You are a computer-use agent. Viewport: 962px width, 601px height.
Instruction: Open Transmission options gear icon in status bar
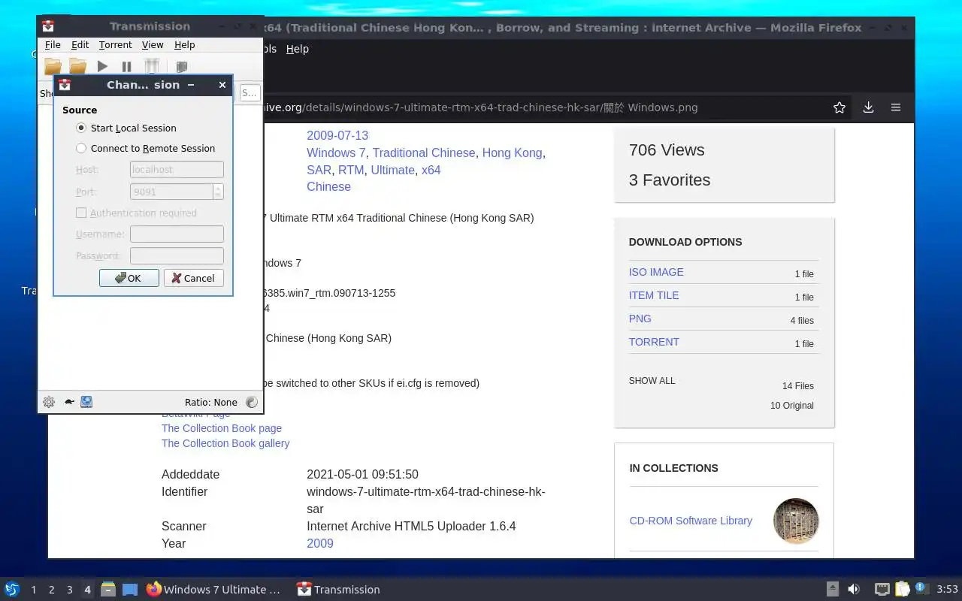tap(49, 402)
